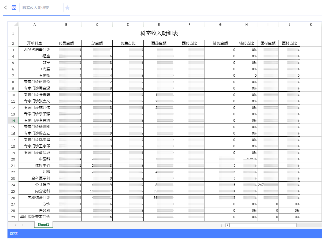Select row 14 header
Viewport: 322px width, 239px height.
[13, 121]
